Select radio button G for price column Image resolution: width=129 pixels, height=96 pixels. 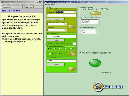click(x=71, y=49)
